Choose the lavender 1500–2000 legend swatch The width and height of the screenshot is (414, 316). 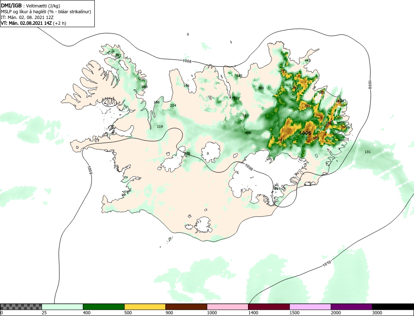(x=310, y=307)
